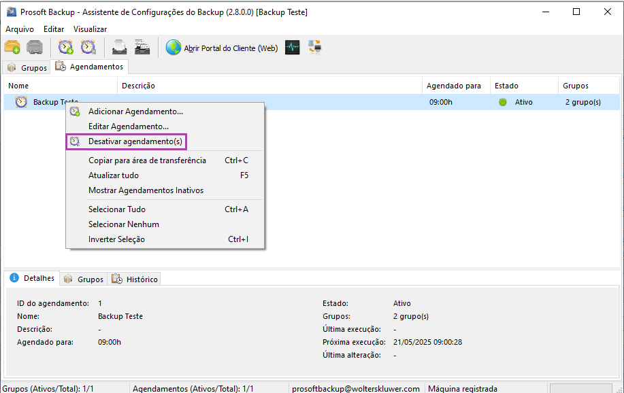
Task: Click Máquina registrada in status bar
Action: [x=463, y=389]
